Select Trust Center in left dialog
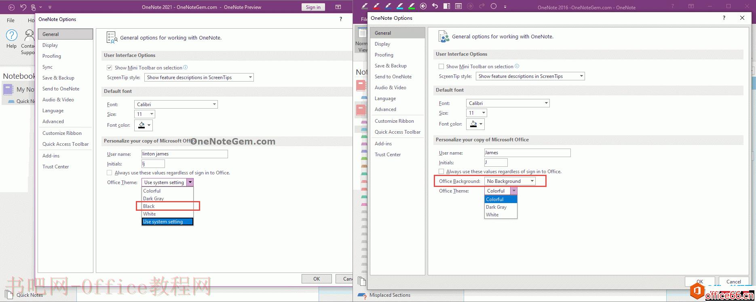The width and height of the screenshot is (756, 302). click(65, 167)
